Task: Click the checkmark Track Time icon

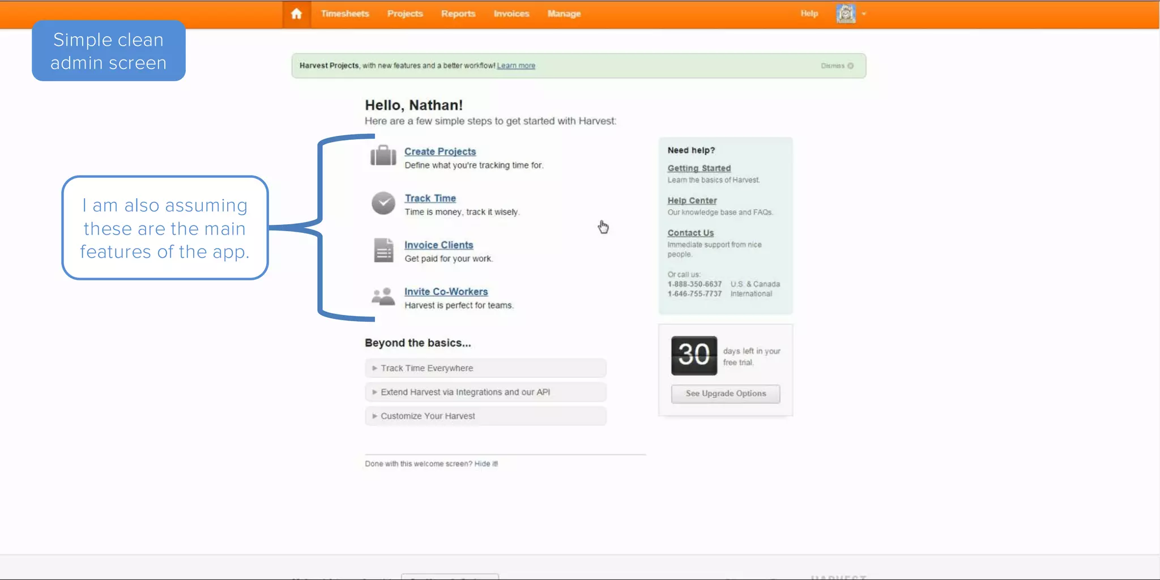Action: [383, 203]
